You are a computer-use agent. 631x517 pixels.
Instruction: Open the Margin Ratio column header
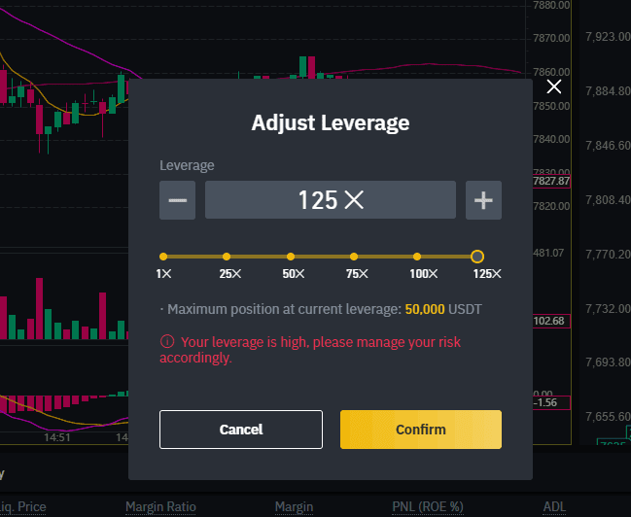(x=160, y=506)
